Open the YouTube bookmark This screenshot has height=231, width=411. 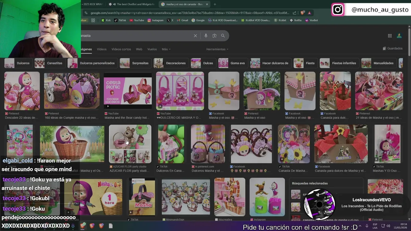coord(136,20)
